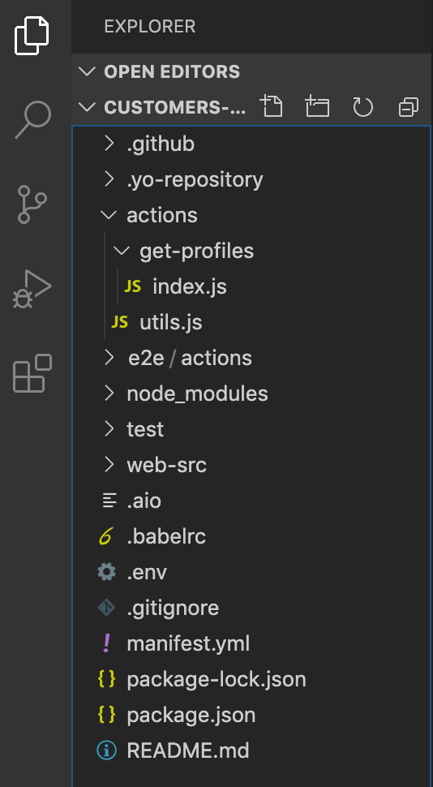This screenshot has width=433, height=787.
Task: Select the test folder name
Action: click(145, 430)
